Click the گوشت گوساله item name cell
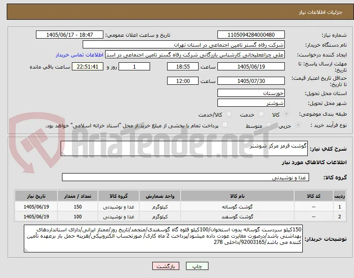354x278 pixels. [x=237, y=207]
